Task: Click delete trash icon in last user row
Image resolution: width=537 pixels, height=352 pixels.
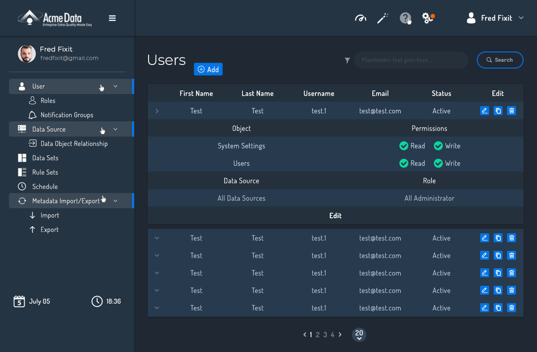Action: point(511,308)
